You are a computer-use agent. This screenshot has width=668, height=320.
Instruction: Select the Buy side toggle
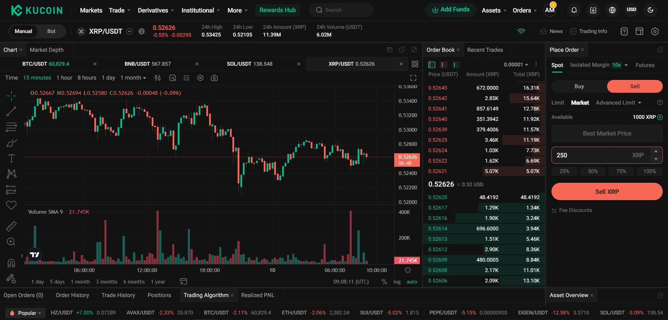pos(579,86)
